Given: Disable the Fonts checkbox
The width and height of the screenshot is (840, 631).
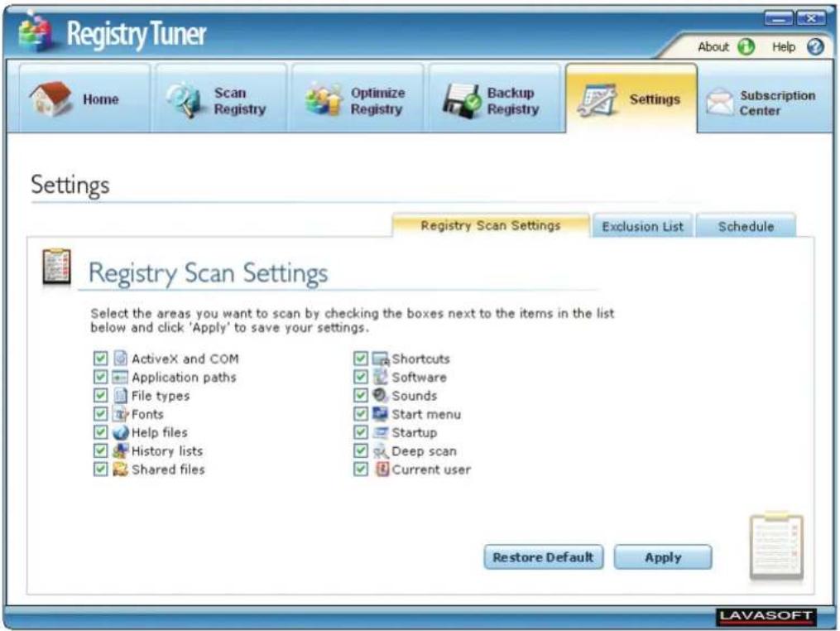Looking at the screenshot, I should click(x=101, y=414).
